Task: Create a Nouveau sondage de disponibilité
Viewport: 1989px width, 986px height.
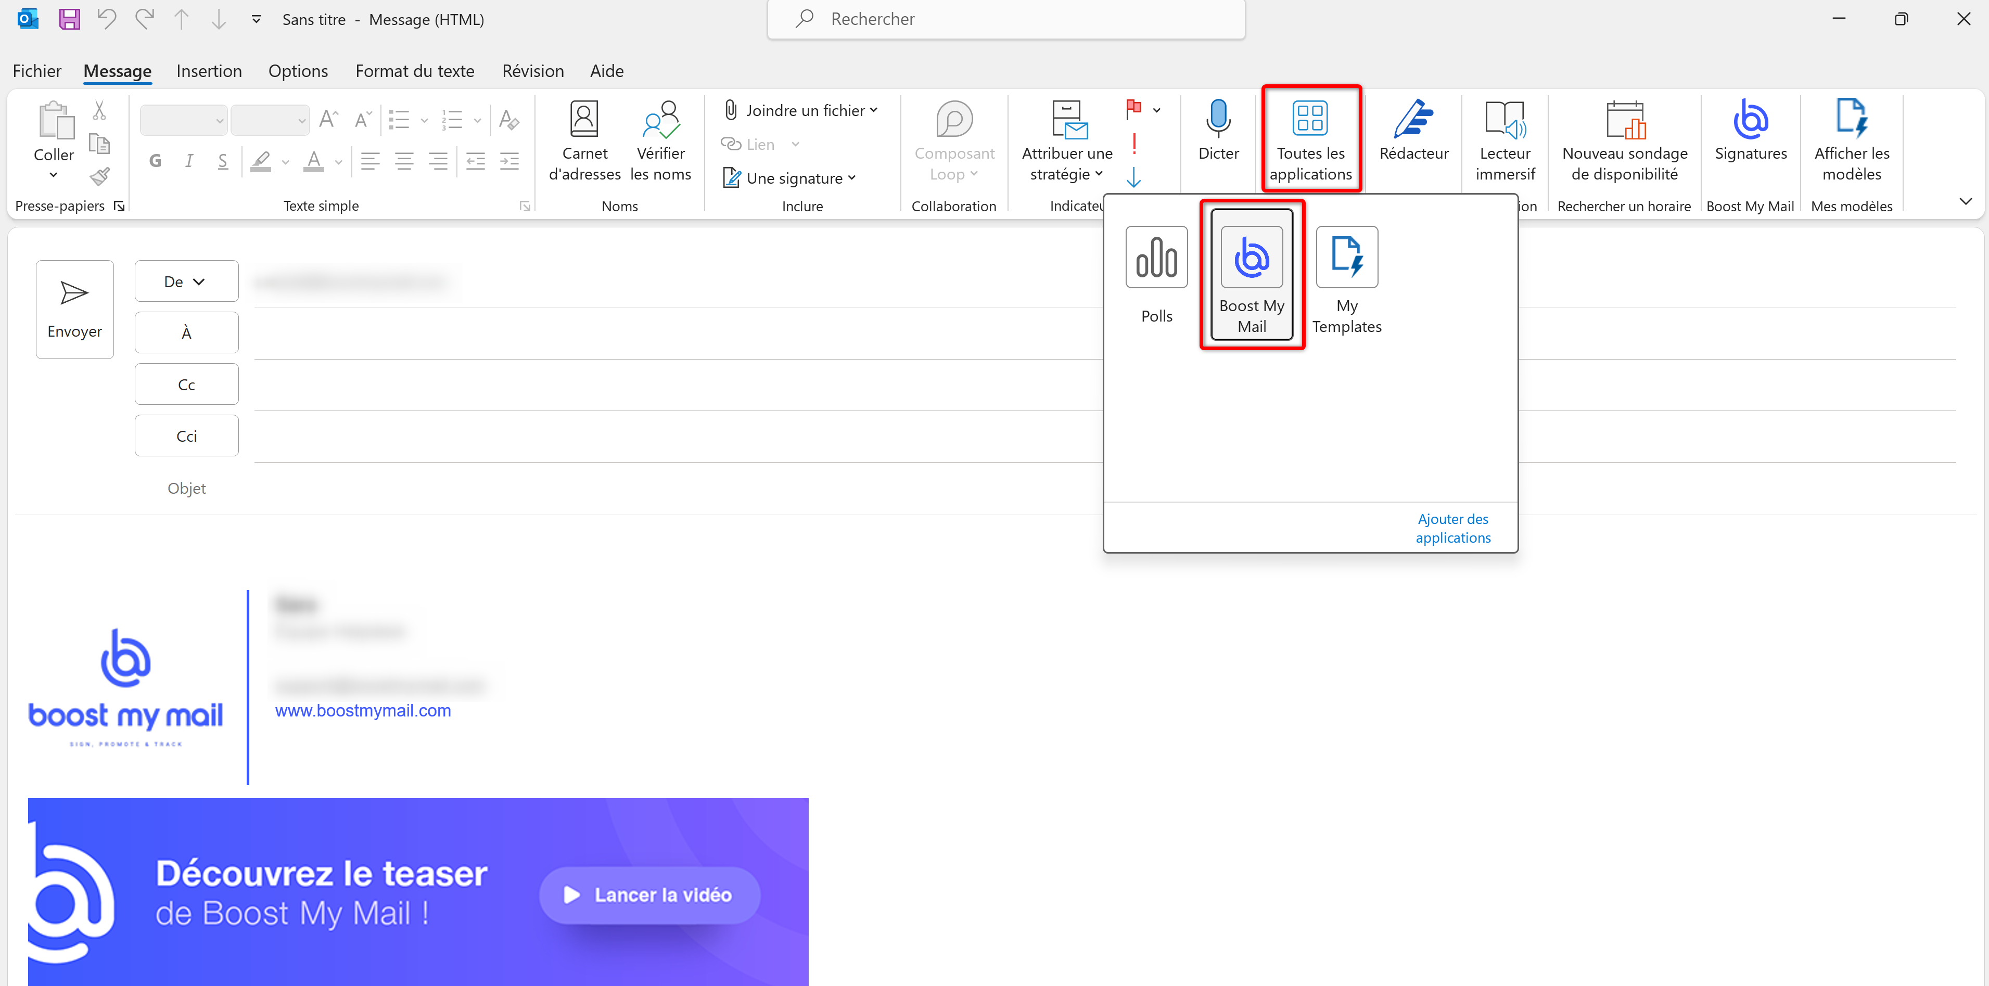Action: click(x=1625, y=139)
